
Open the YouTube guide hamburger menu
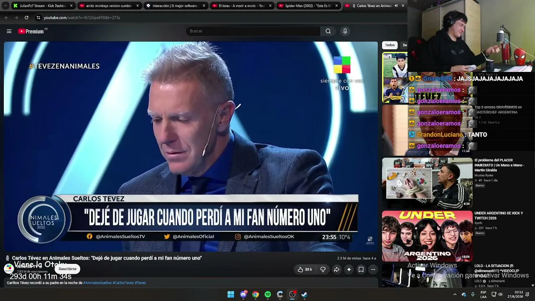point(9,31)
